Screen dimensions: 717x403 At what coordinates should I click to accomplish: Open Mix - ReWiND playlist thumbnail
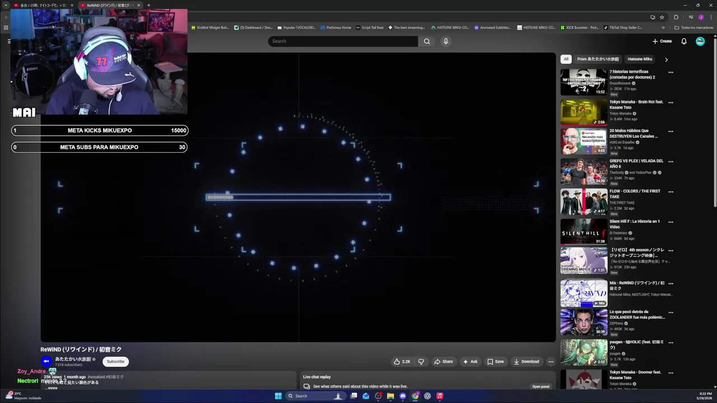pyautogui.click(x=584, y=293)
